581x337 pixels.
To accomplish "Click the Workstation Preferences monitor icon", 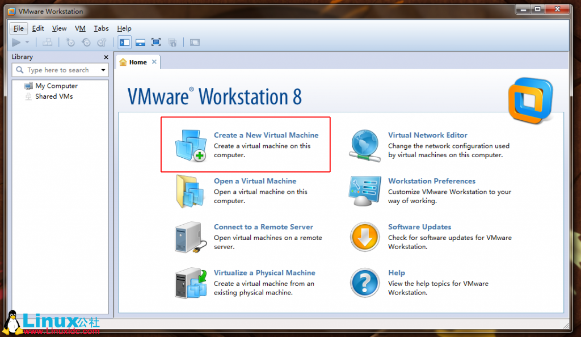I will click(x=365, y=191).
